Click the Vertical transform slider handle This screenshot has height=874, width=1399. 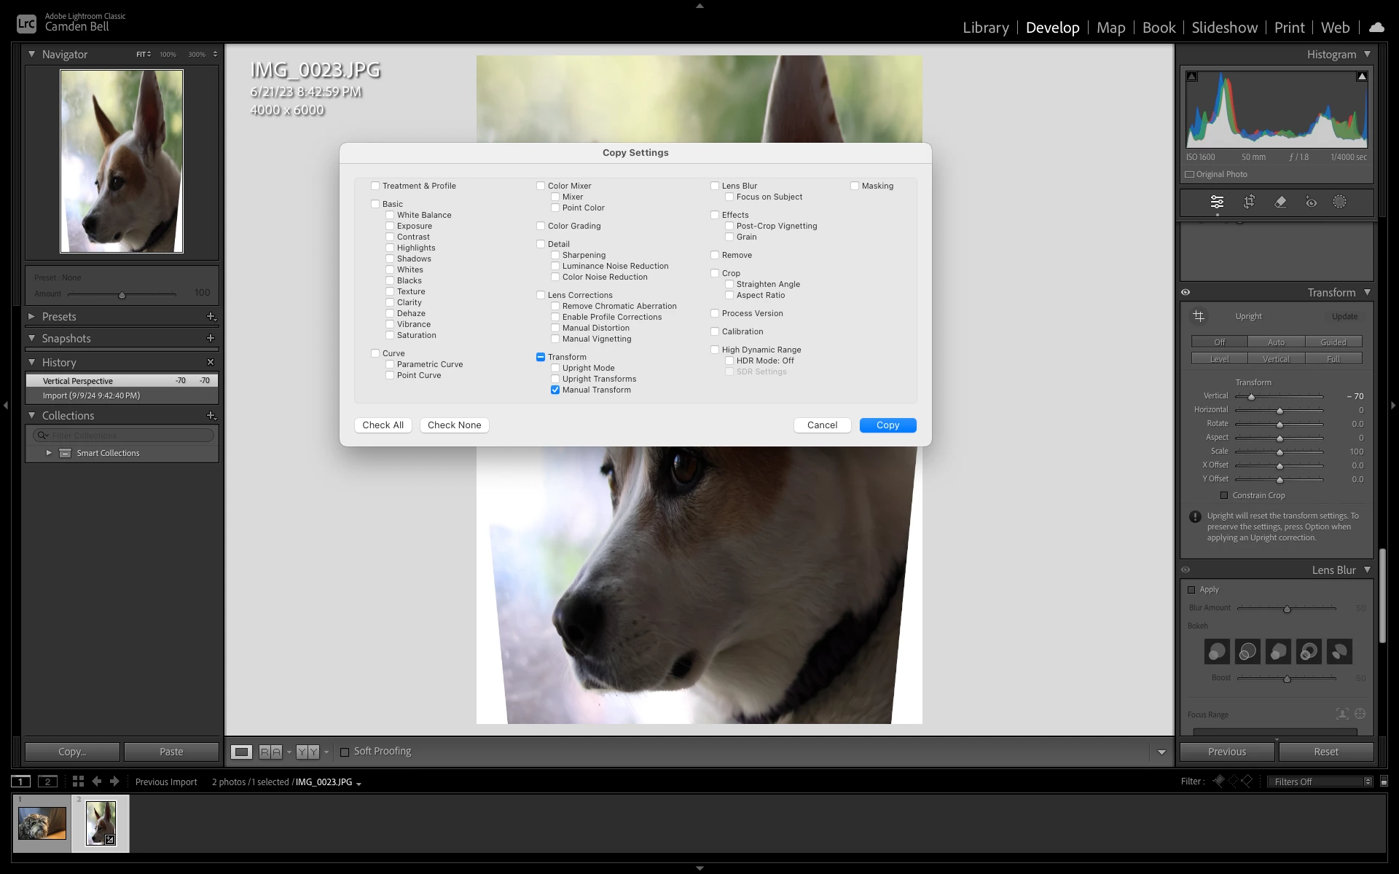click(x=1251, y=397)
